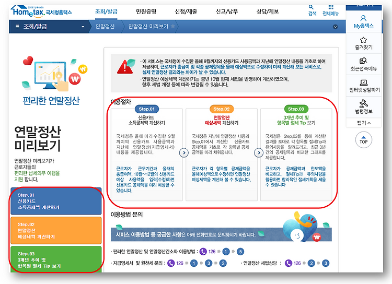Click phone icon beside 지급명세서 및 원천세 문의
This screenshot has width=392, height=284.
pos(171,263)
